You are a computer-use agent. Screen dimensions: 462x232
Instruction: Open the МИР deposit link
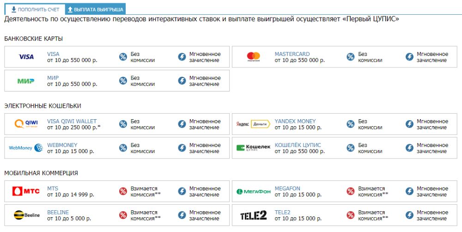click(53, 78)
